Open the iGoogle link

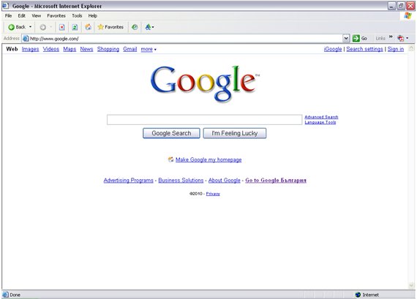pos(333,49)
